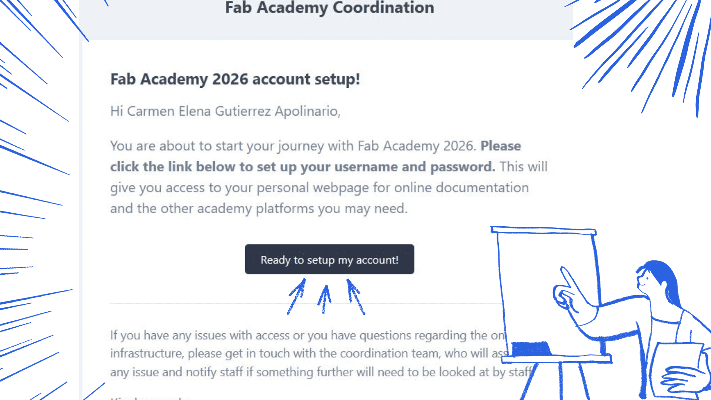
Task: Click the greeting line to Carmen Elena
Action: [225, 111]
